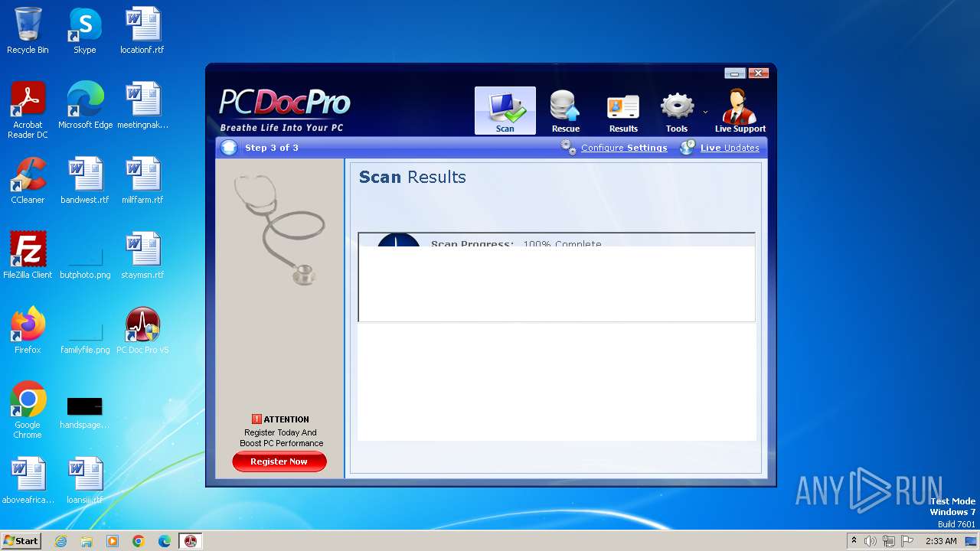980x551 pixels.
Task: Show hidden system tray icons
Action: click(854, 541)
